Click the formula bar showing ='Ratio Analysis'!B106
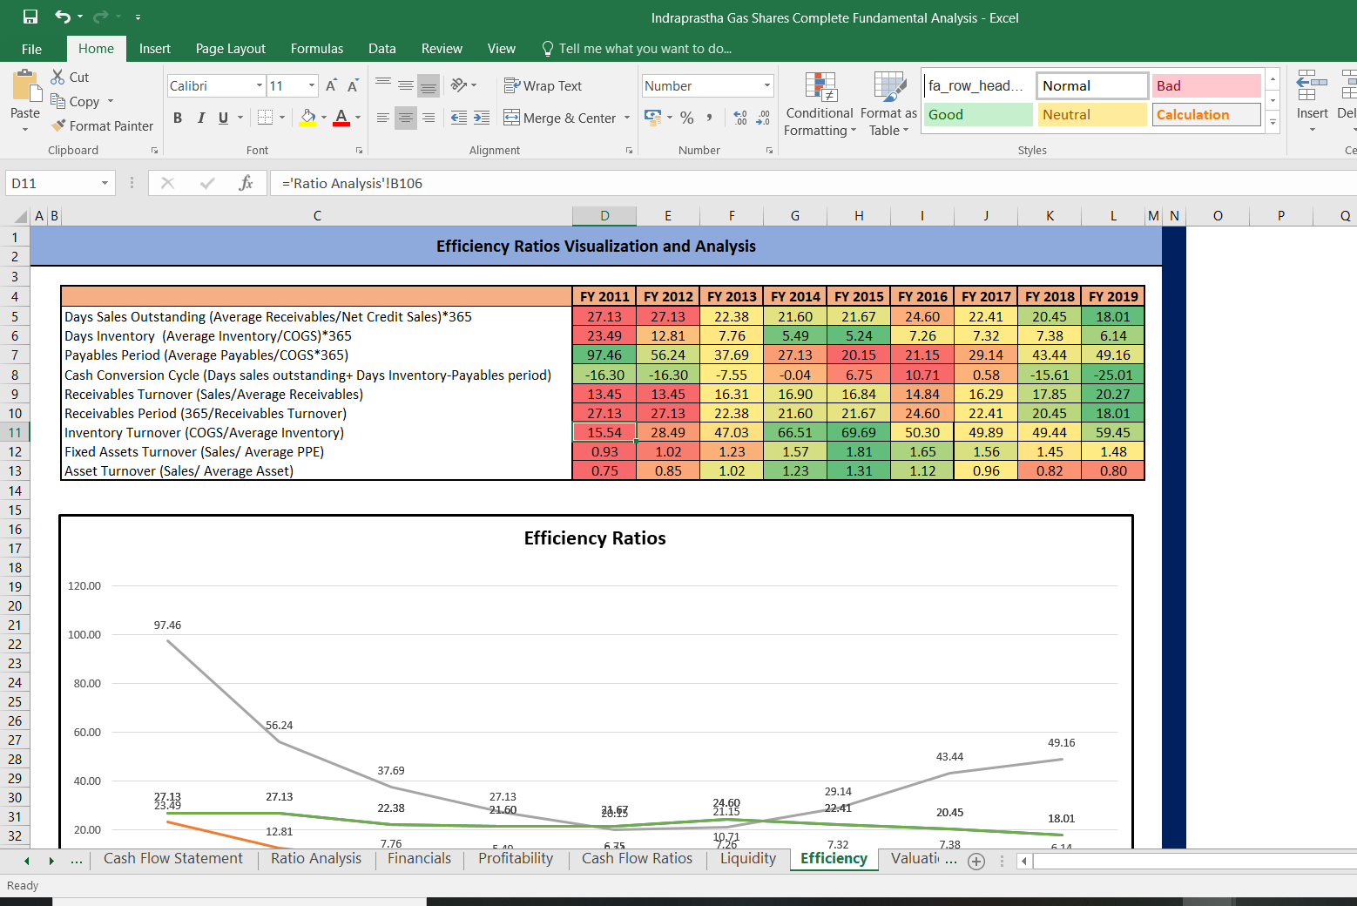 point(814,183)
